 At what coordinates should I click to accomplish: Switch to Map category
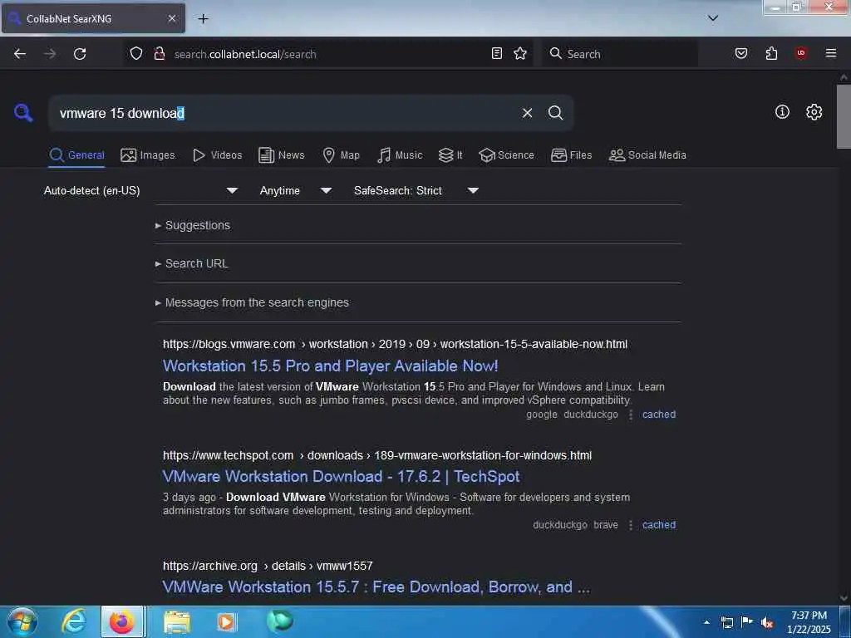341,155
